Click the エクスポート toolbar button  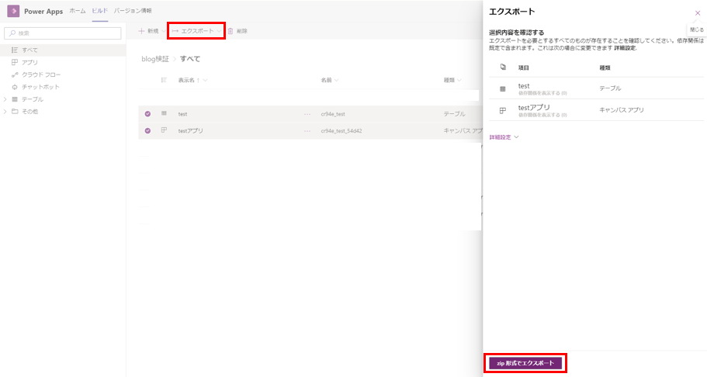(x=196, y=31)
